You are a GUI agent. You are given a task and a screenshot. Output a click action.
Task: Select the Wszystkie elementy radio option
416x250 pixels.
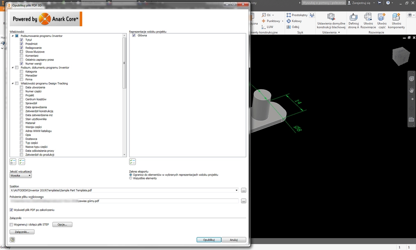pyautogui.click(x=131, y=178)
